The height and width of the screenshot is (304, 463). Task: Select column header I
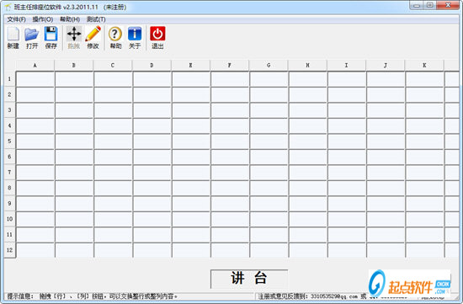(x=347, y=66)
